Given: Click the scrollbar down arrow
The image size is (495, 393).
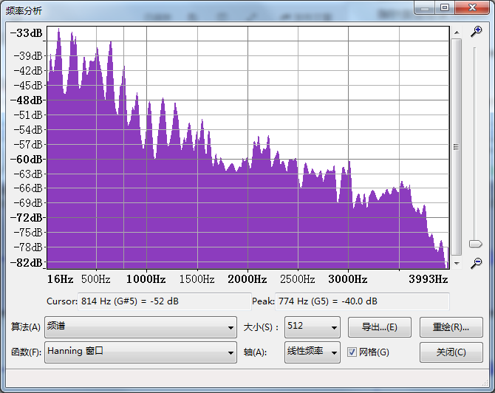Looking at the screenshot, I should pos(457,263).
